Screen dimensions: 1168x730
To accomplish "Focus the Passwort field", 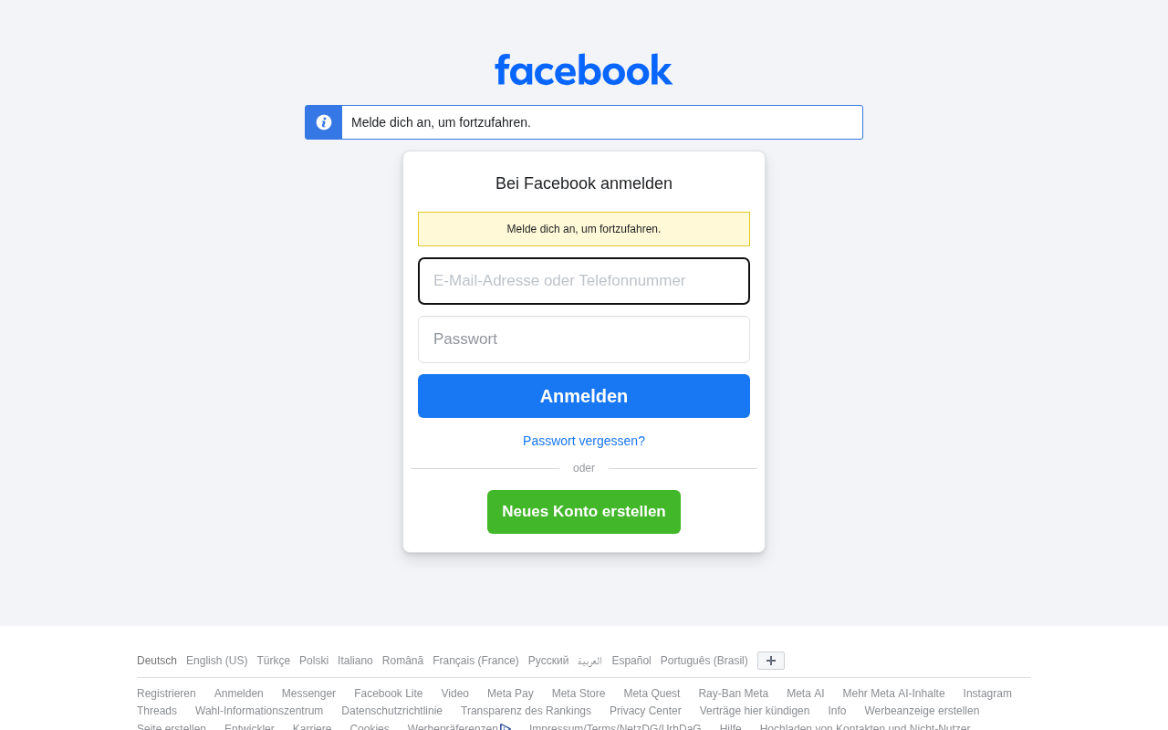I will point(584,339).
